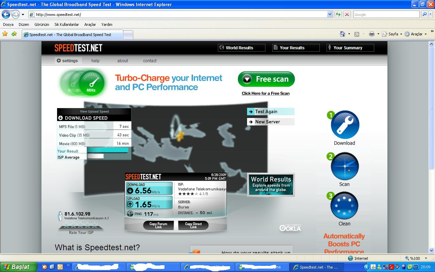
Task: Expand the Araçlar toolbar dropdown arrow
Action: click(x=425, y=34)
